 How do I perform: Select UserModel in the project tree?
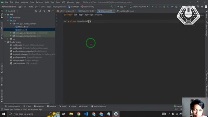coord(21,30)
